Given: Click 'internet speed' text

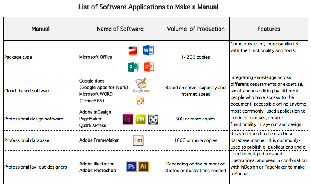Looking at the screenshot, I should 195,94.
